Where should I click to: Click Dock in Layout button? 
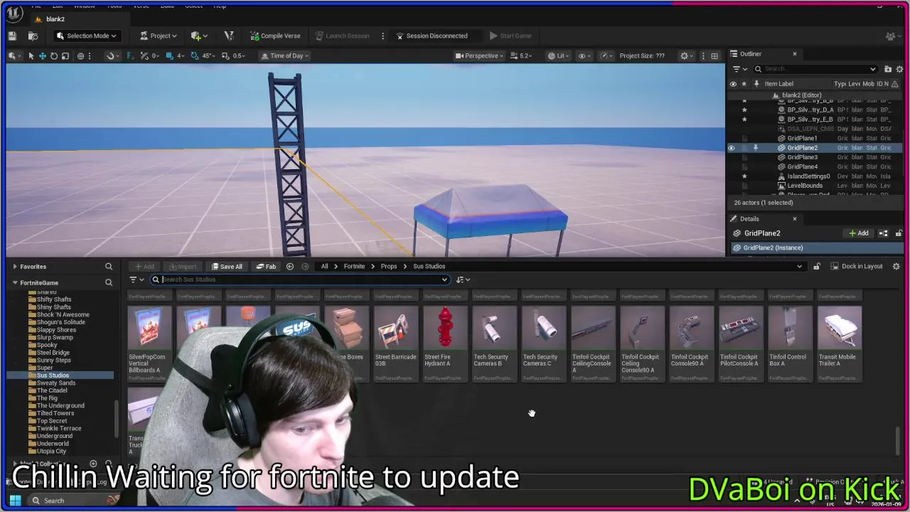(856, 267)
